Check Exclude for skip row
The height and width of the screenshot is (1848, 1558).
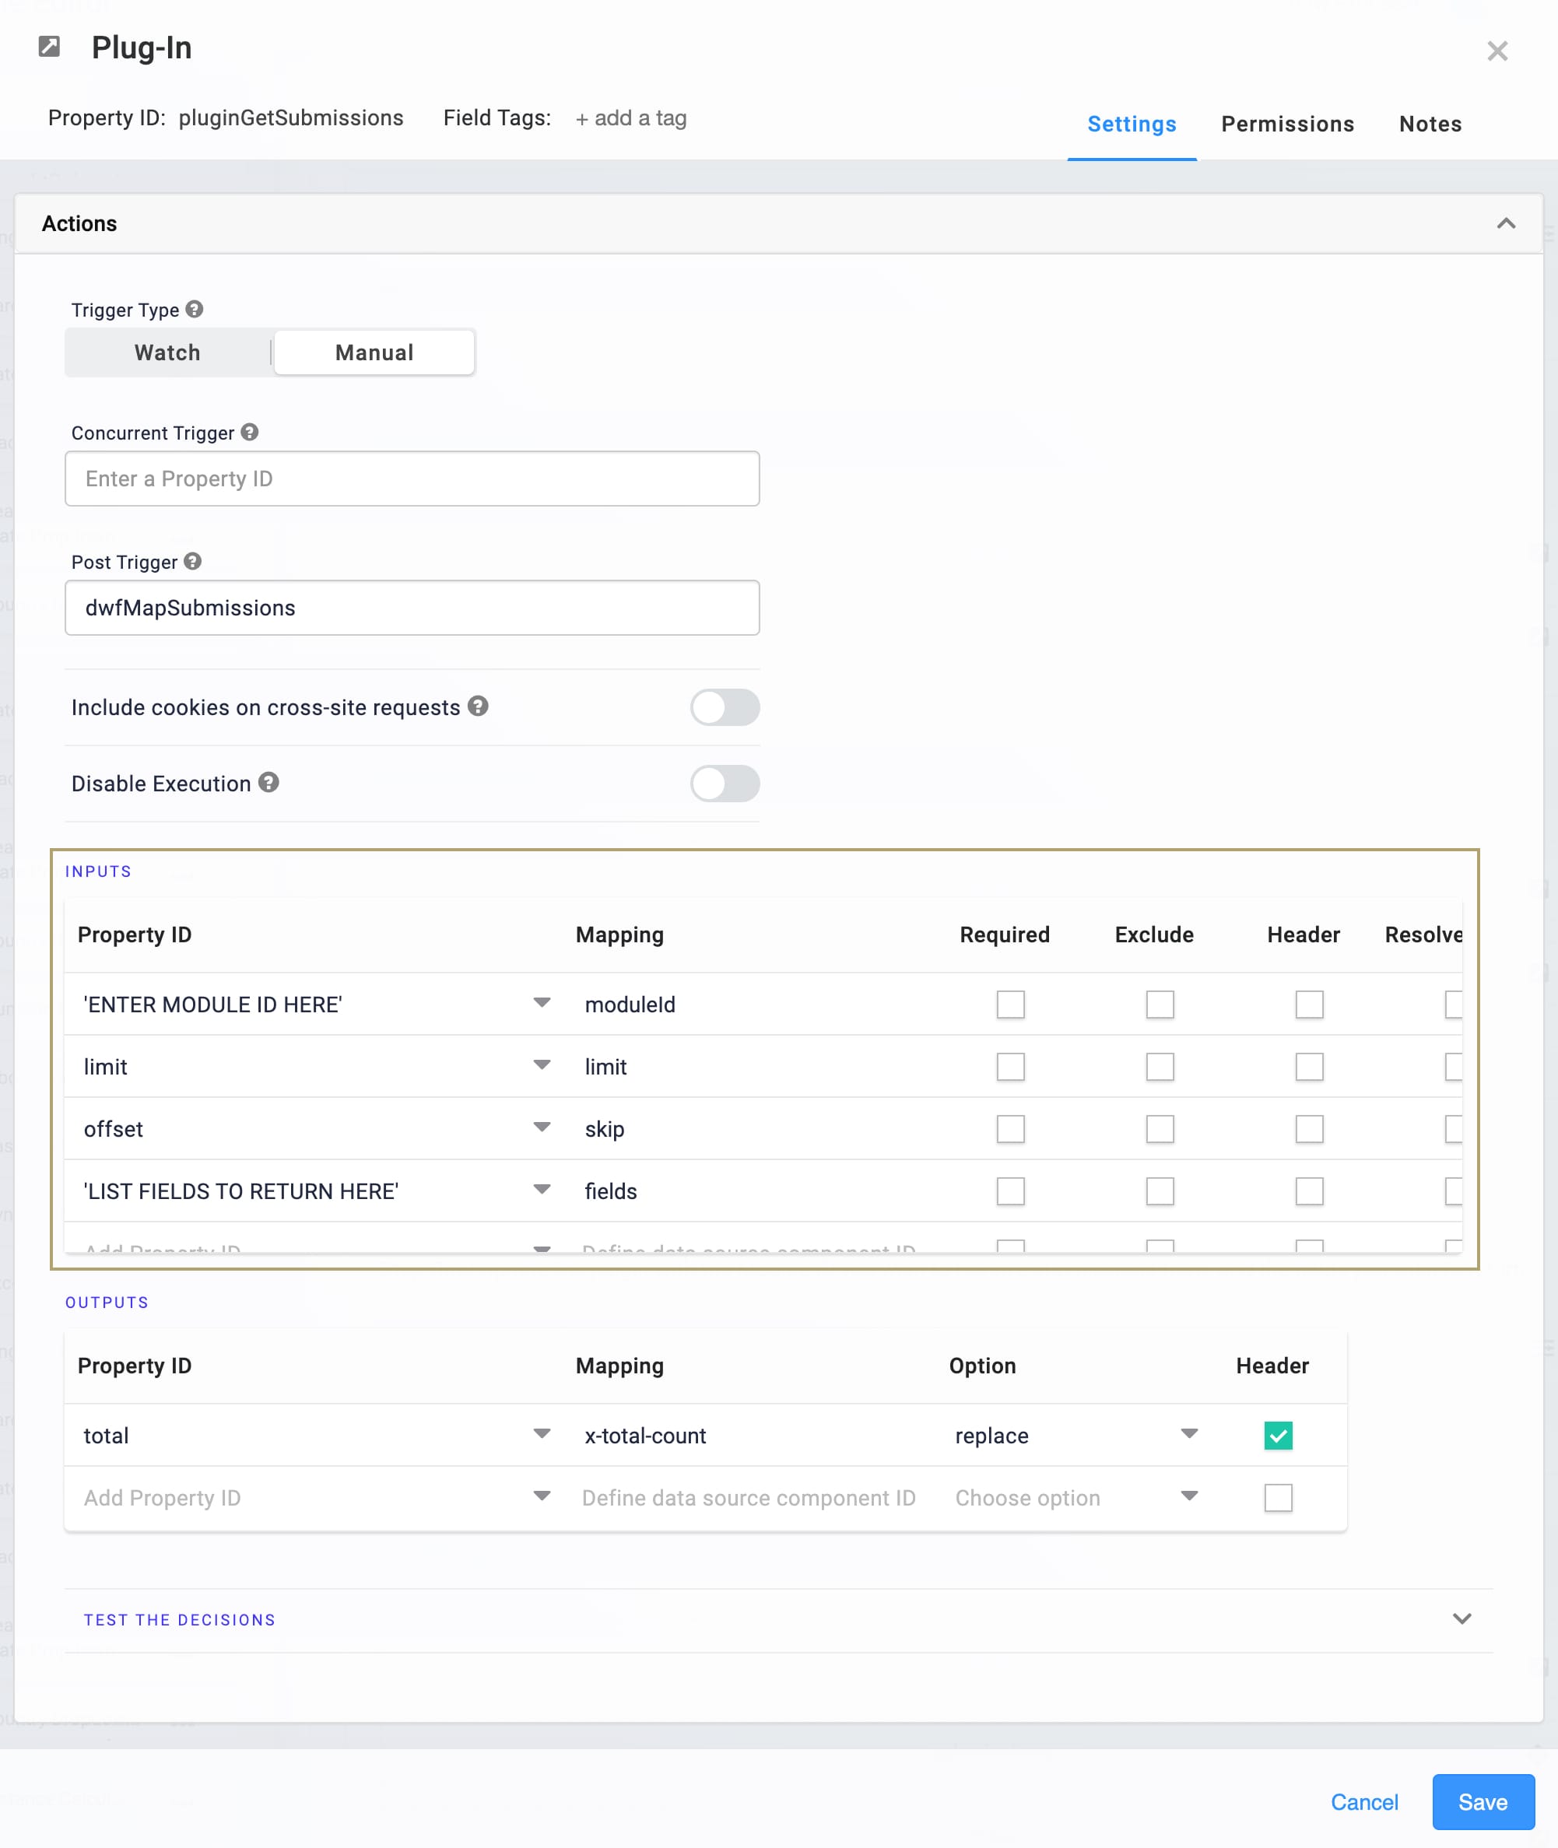coord(1160,1128)
